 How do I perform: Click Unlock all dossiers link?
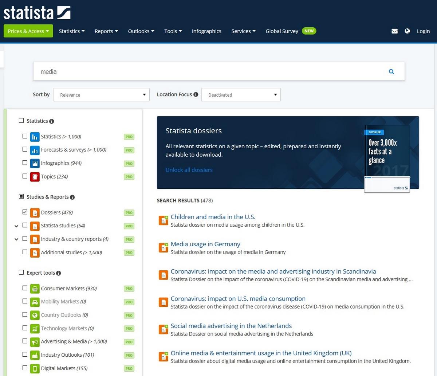tap(189, 170)
